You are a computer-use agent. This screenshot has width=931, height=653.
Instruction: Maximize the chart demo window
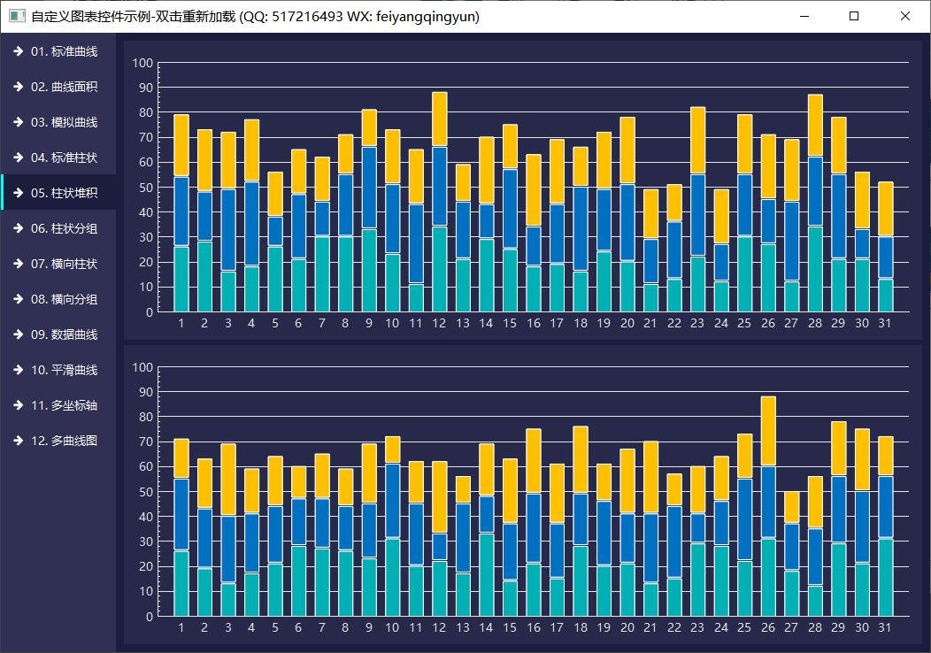(854, 16)
